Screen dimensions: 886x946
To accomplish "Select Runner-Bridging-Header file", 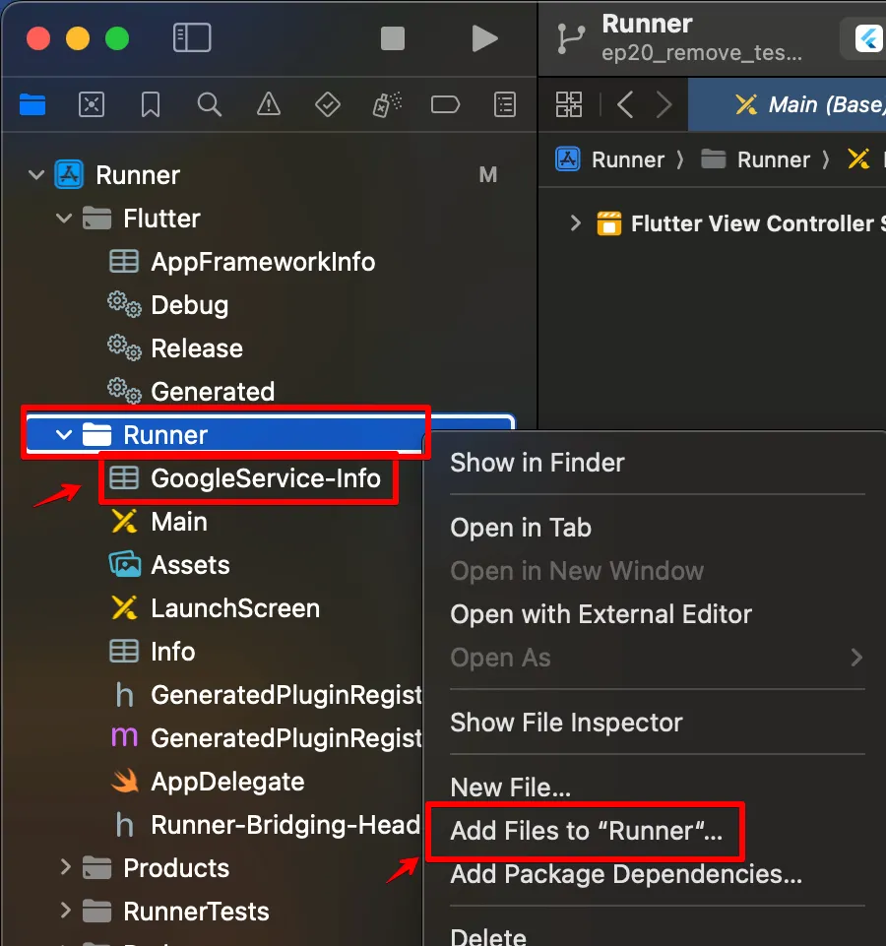I will point(268,825).
